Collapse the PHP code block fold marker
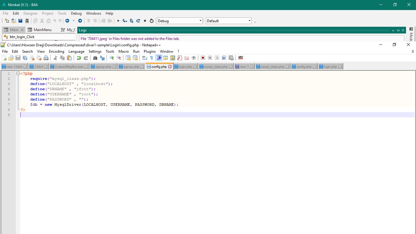This screenshot has height=234, width=416. tap(18, 73)
